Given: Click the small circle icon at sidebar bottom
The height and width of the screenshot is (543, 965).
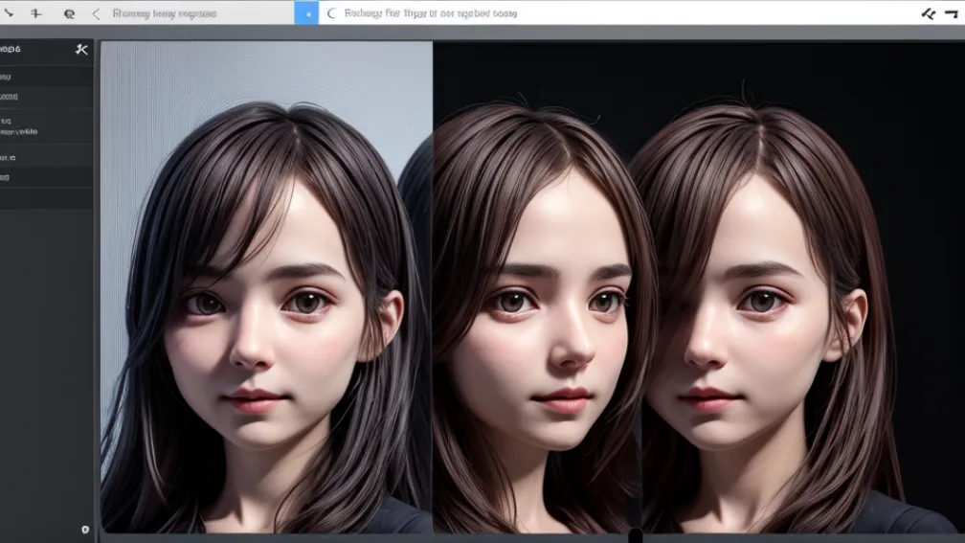Looking at the screenshot, I should click(x=85, y=530).
